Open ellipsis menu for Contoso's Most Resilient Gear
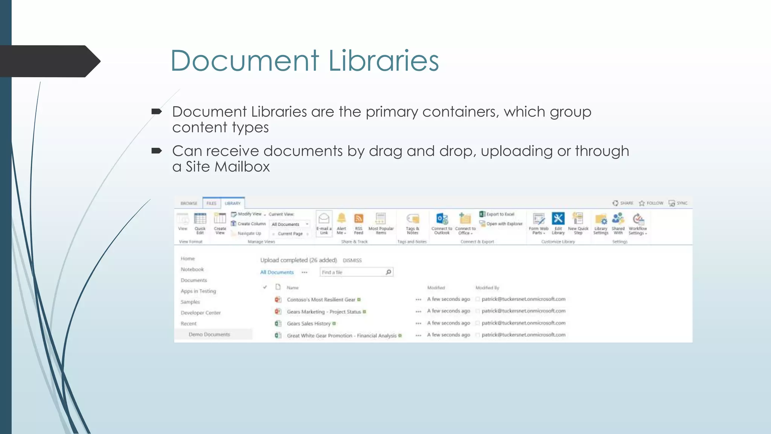This screenshot has height=434, width=771. click(x=418, y=300)
